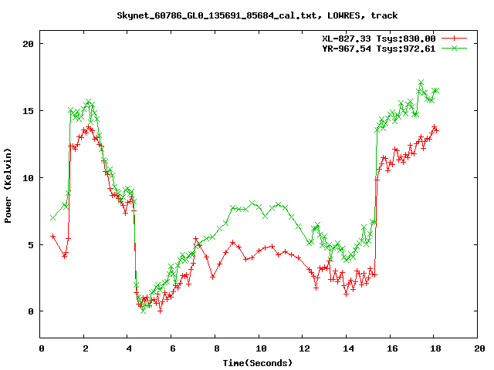Click the 0 tick on Time axis
Image resolution: width=494 pixels, height=370 pixels.
42,348
